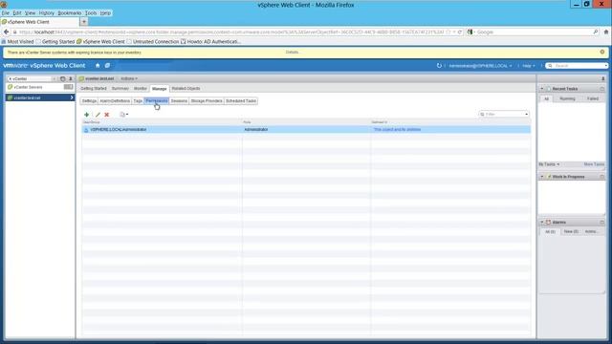Click the More Tasks link

point(594,164)
